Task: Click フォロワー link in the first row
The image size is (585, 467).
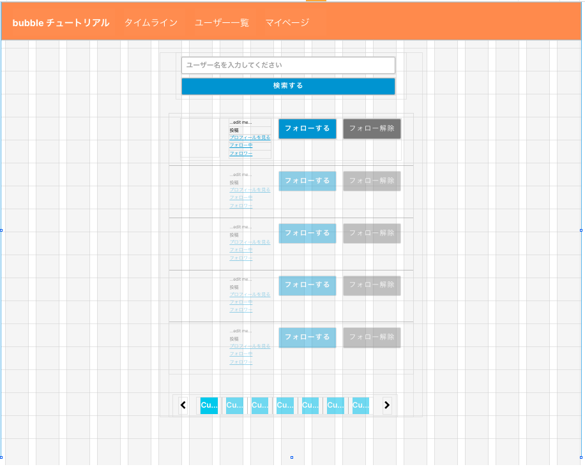Action: (x=241, y=154)
